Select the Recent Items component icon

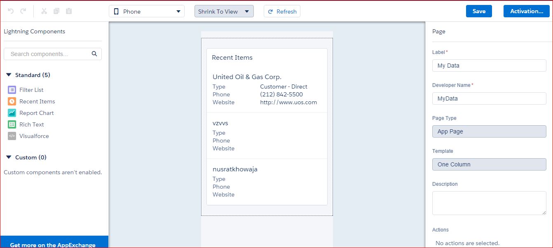12,101
